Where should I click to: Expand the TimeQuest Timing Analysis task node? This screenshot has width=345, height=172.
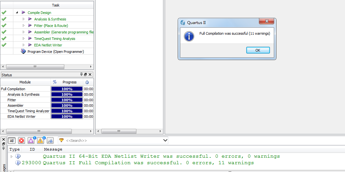point(24,38)
